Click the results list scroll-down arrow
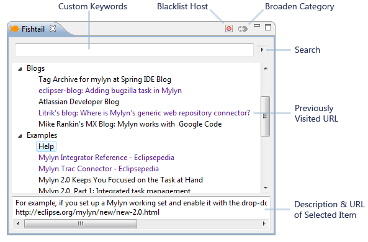This screenshot has width=368, height=242. pyautogui.click(x=266, y=188)
